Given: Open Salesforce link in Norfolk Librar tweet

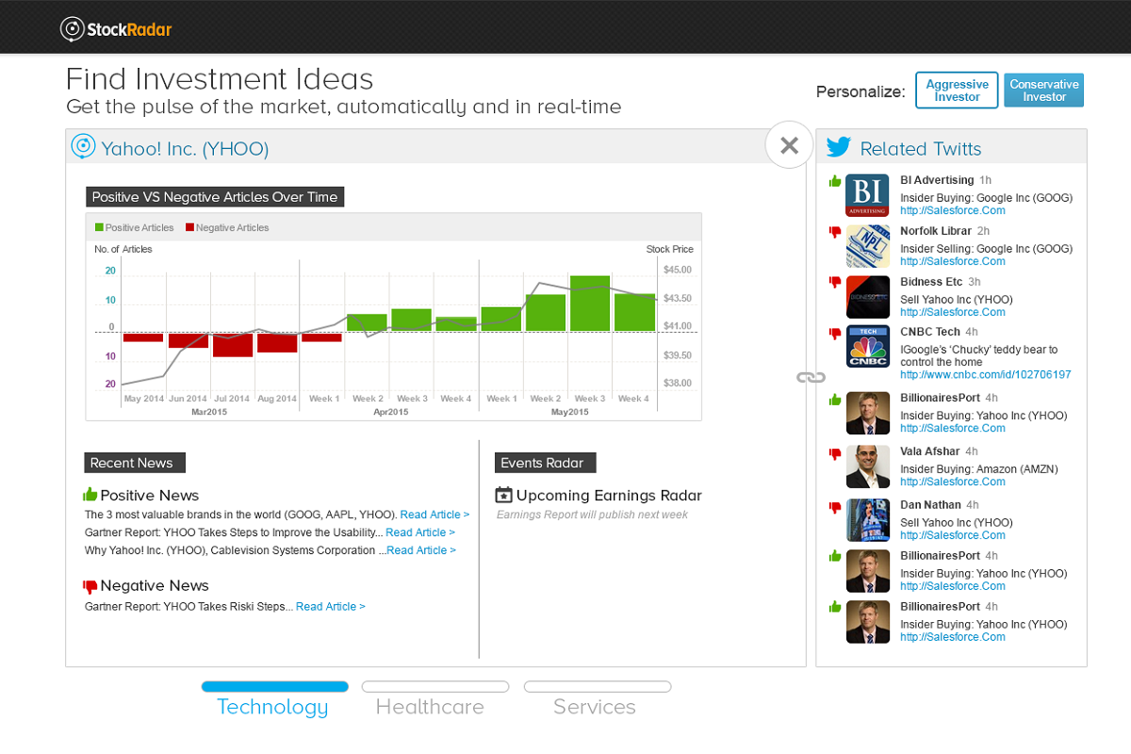Looking at the screenshot, I should coord(953,261).
